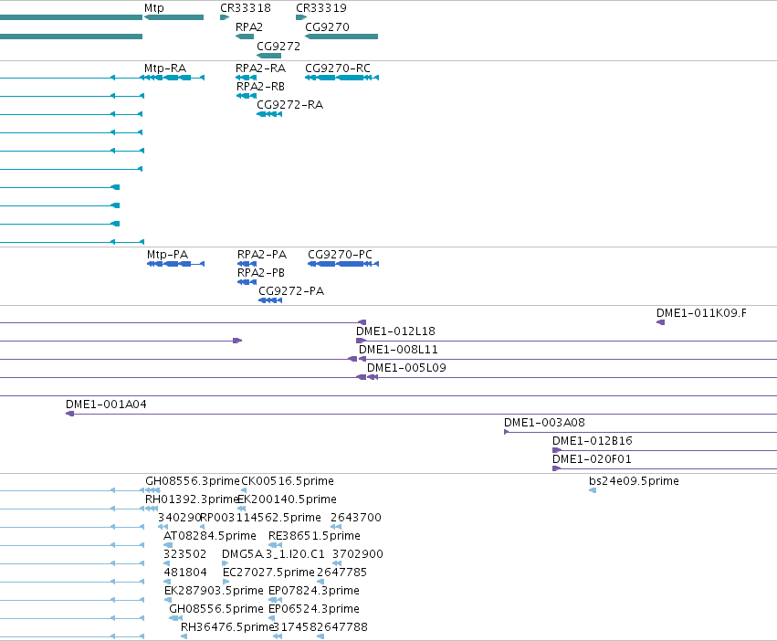Click the RH36476.5prime EST label

click(x=227, y=628)
